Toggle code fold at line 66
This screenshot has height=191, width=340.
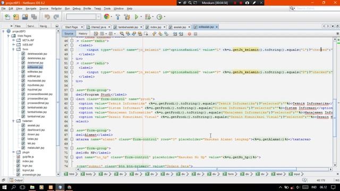[72, 131]
